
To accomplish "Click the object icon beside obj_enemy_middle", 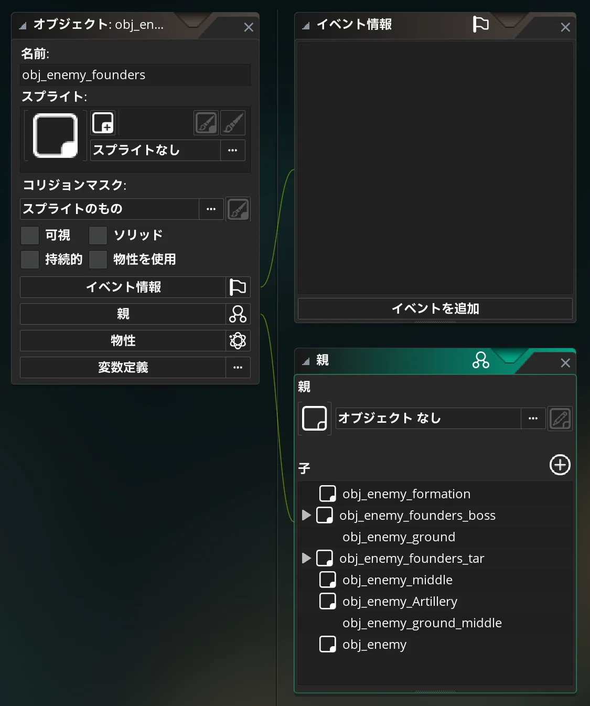I will (328, 580).
